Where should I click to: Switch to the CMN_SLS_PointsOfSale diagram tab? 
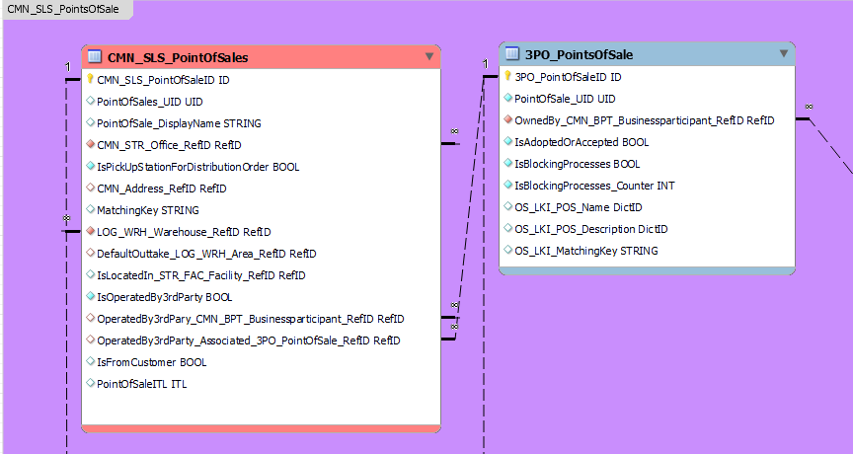click(64, 9)
